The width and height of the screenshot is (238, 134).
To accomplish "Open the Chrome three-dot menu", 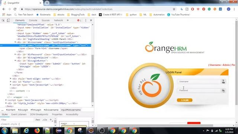I will pos(234,9).
